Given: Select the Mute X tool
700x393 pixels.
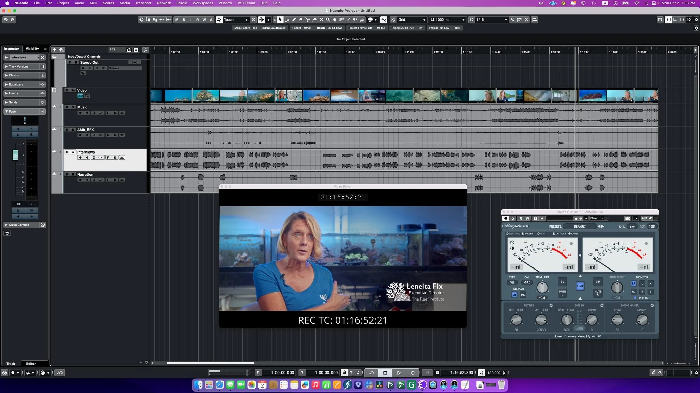Looking at the screenshot, I should 321,20.
